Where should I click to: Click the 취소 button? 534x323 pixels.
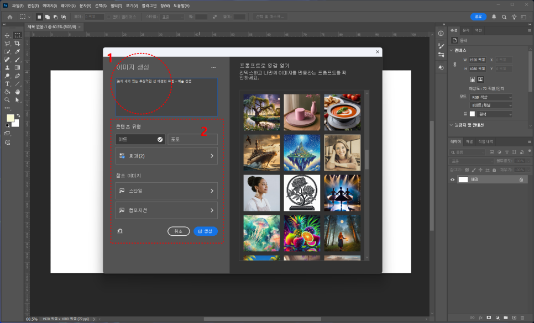[179, 231]
